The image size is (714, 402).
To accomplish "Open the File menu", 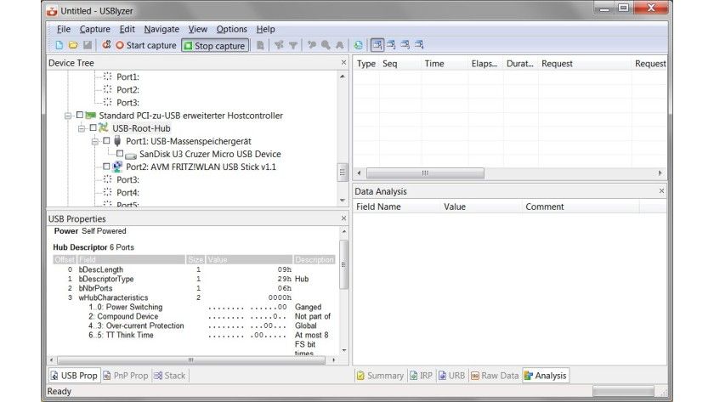I will click(63, 29).
